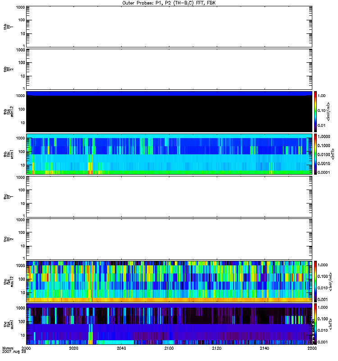The image size is (338, 361).
Task: Click the thb edc12 mV/m color bar
Action: click(316, 111)
